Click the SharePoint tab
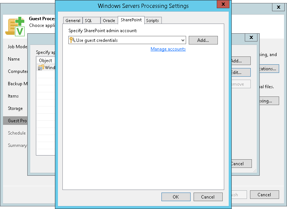This screenshot has width=287, height=209. (131, 20)
